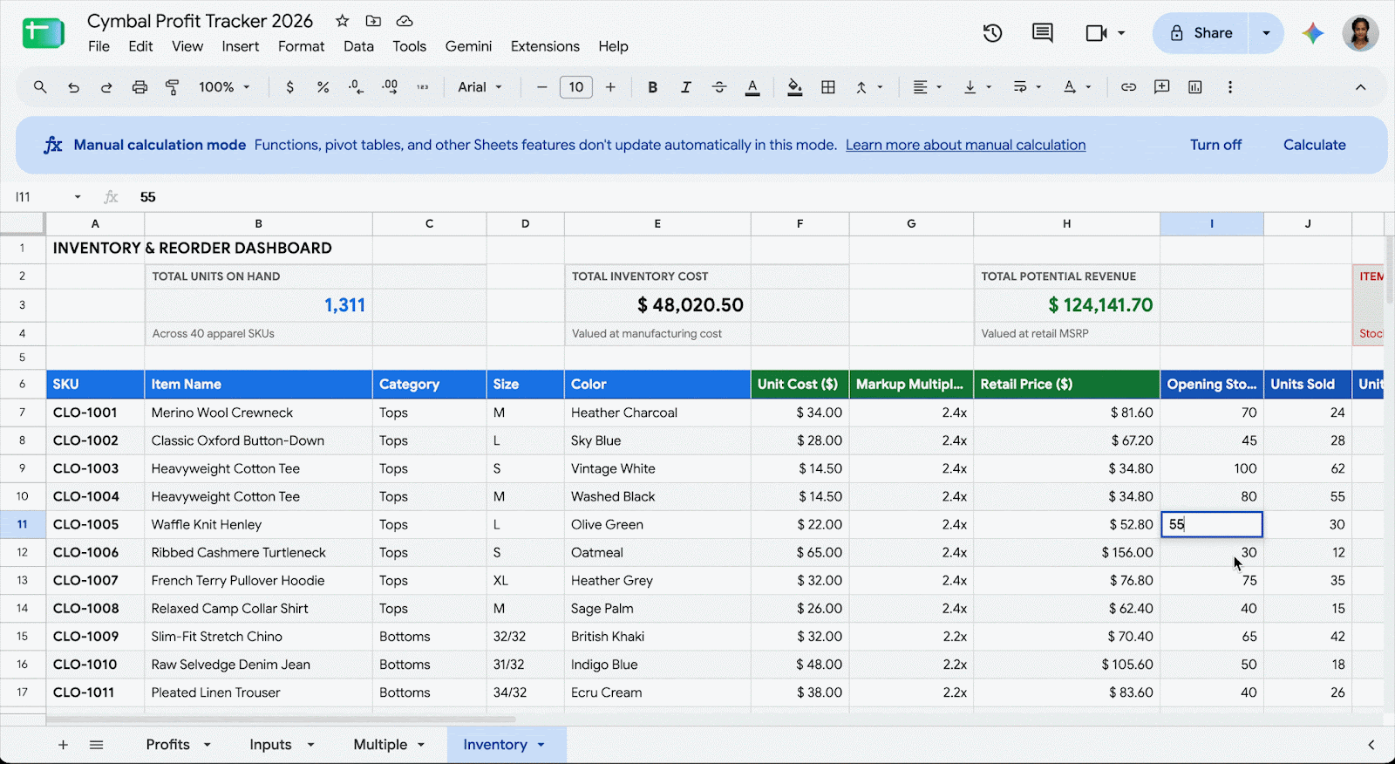Check the cloud save status icon
Image resolution: width=1395 pixels, height=764 pixels.
pyautogui.click(x=405, y=21)
